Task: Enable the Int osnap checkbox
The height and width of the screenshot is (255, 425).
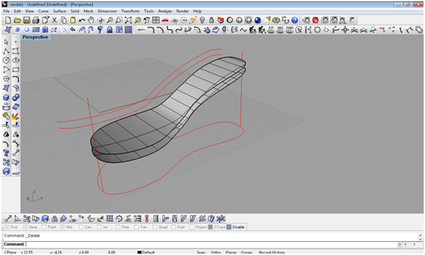Action: point(100,227)
